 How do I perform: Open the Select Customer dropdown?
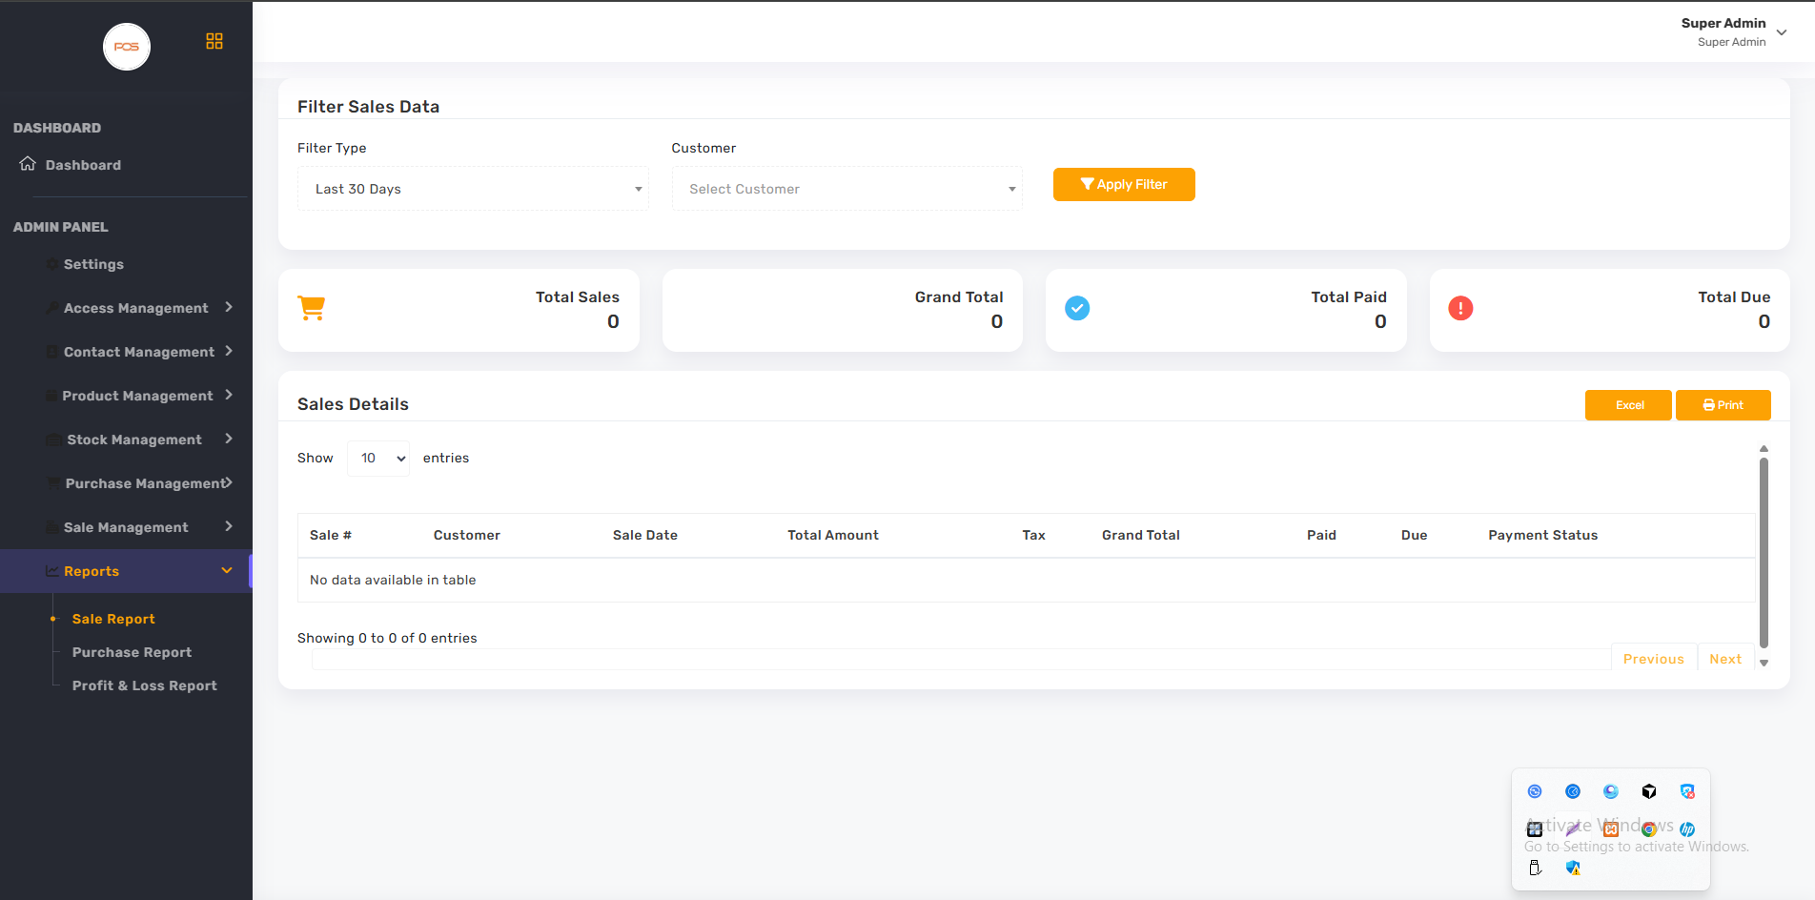coord(846,189)
